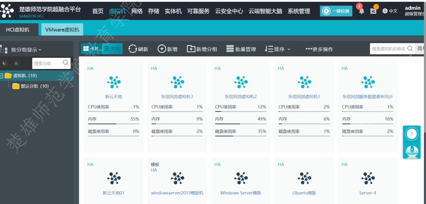Switch to the HCI虚拟机 tab
The height and width of the screenshot is (204, 426).
(18, 30)
